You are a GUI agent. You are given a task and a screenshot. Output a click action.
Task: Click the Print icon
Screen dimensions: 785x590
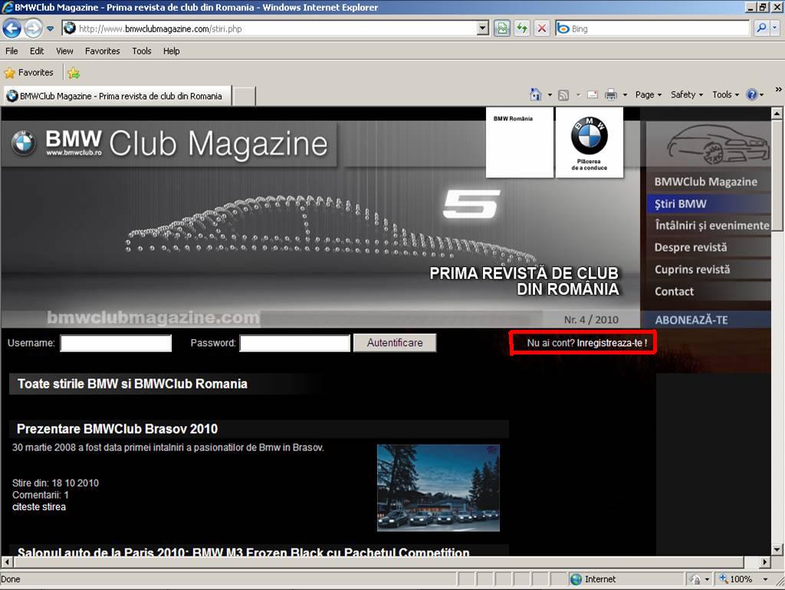(x=611, y=94)
